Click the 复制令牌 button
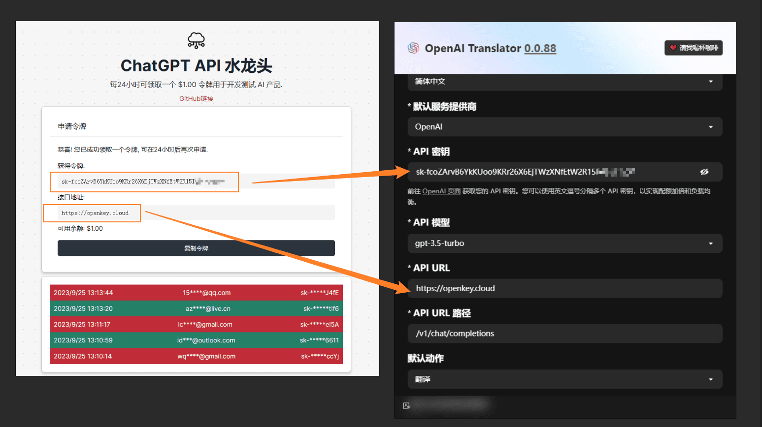This screenshot has width=762, height=427. 196,248
